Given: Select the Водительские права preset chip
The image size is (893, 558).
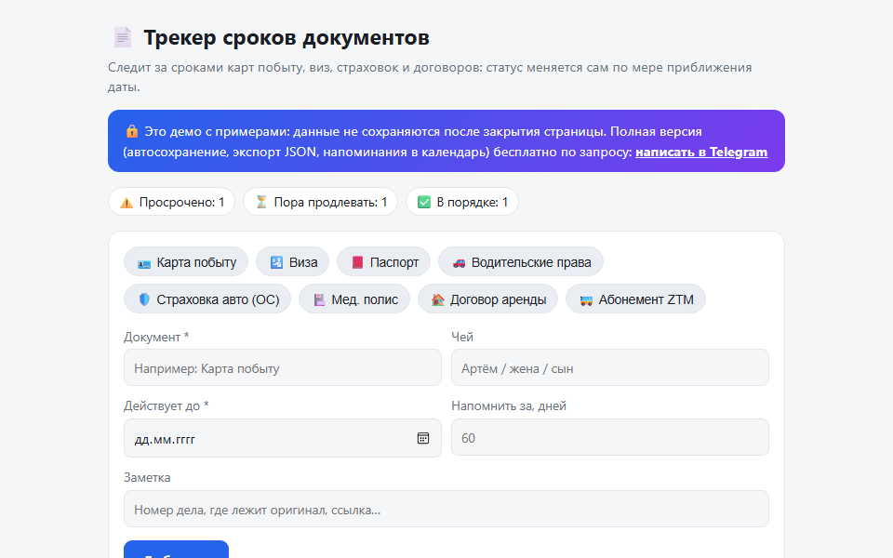Looking at the screenshot, I should click(x=521, y=262).
